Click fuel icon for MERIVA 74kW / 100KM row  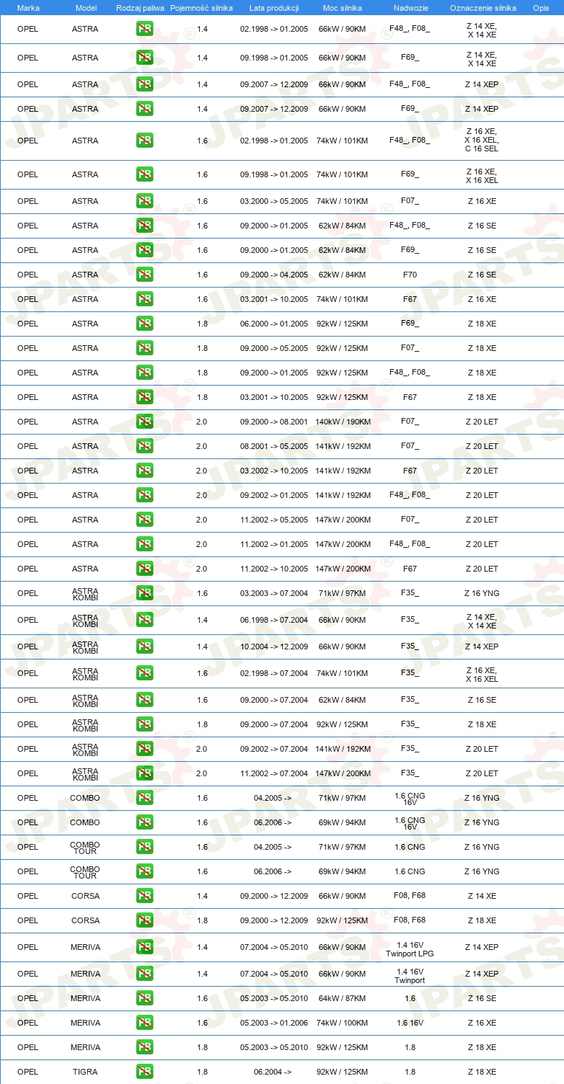coord(144,1023)
